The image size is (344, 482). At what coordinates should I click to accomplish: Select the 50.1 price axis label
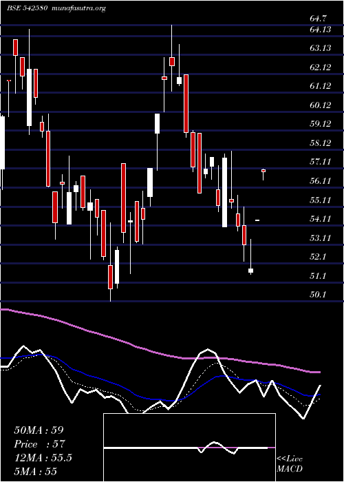(x=318, y=295)
